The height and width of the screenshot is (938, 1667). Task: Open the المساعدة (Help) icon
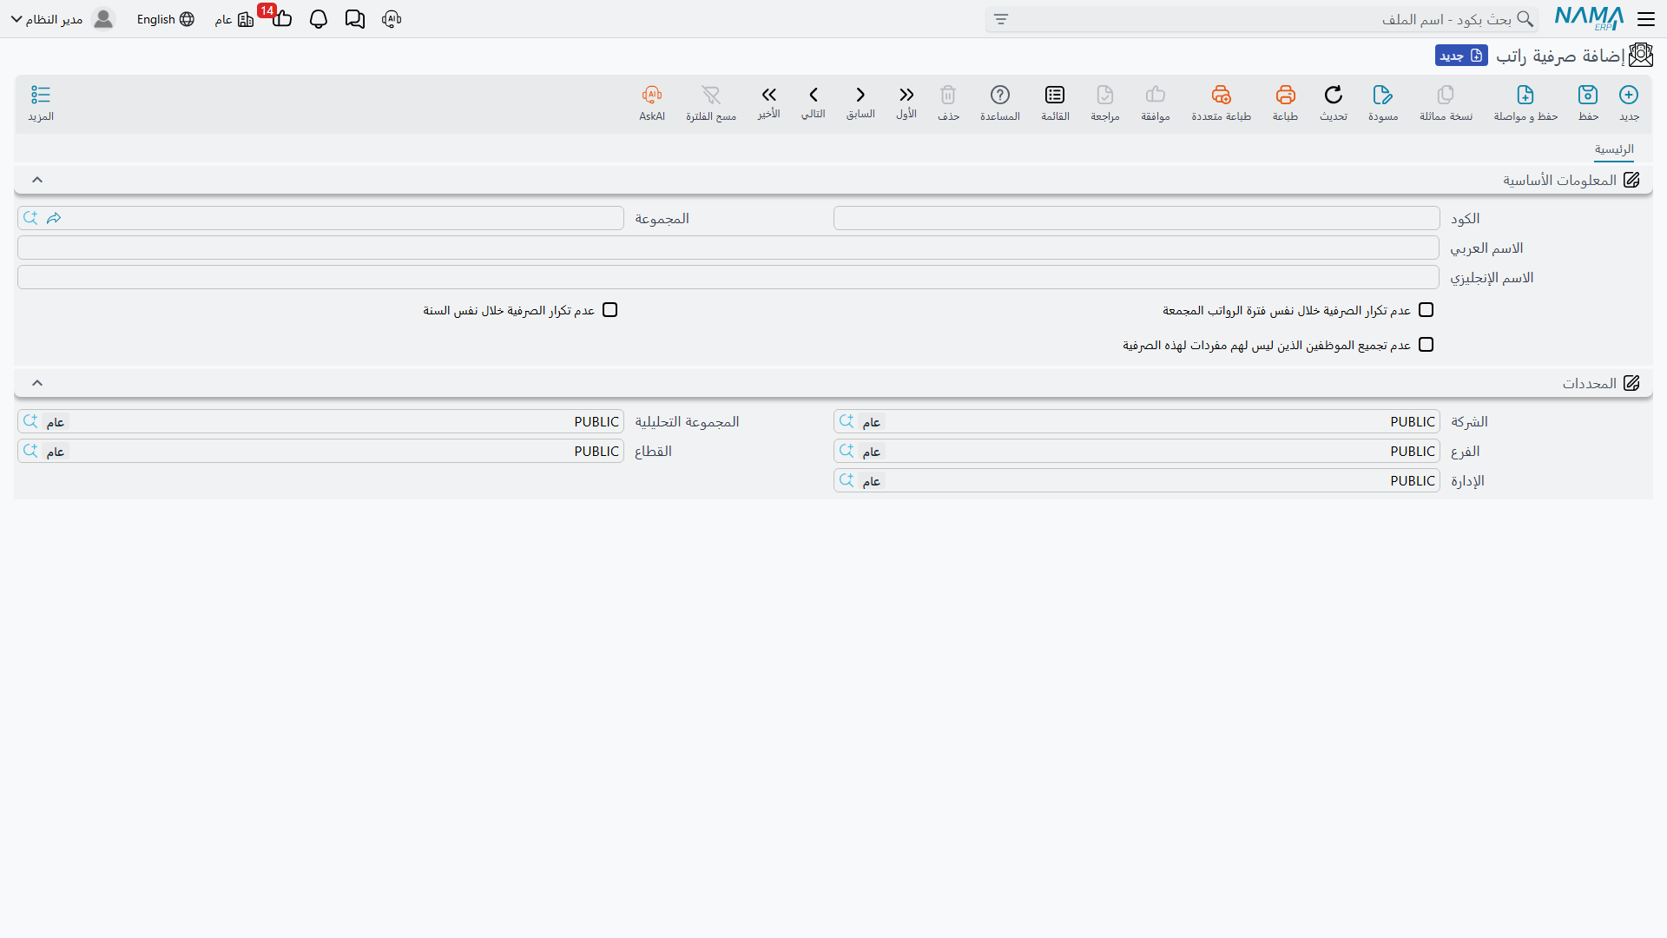tap(1000, 95)
